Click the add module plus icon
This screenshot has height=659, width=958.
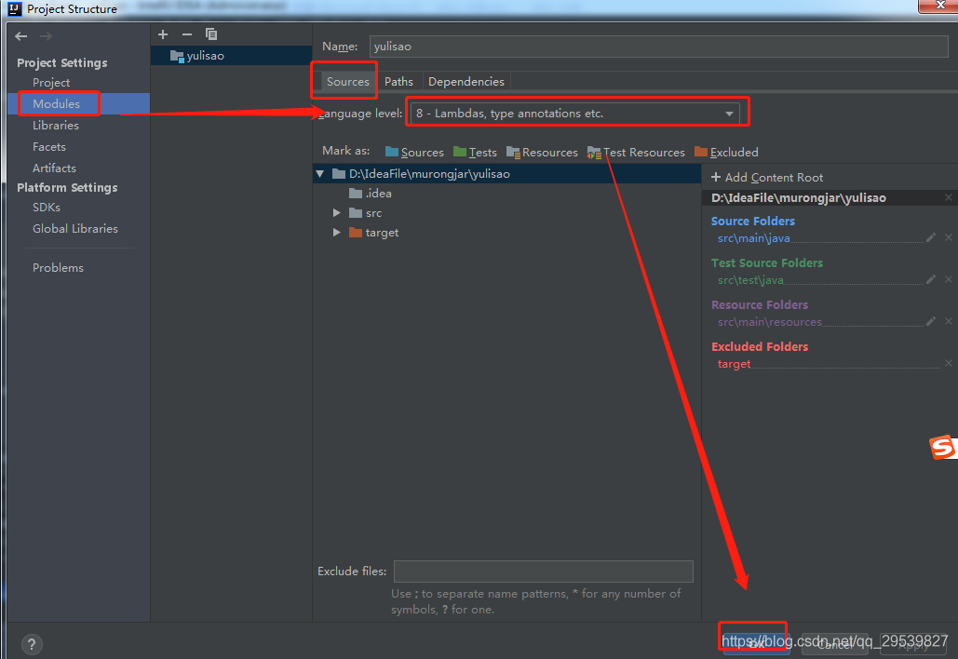point(163,34)
